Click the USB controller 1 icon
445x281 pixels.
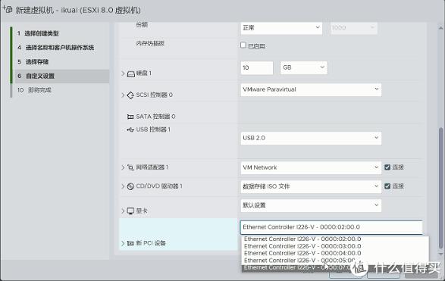coord(130,130)
